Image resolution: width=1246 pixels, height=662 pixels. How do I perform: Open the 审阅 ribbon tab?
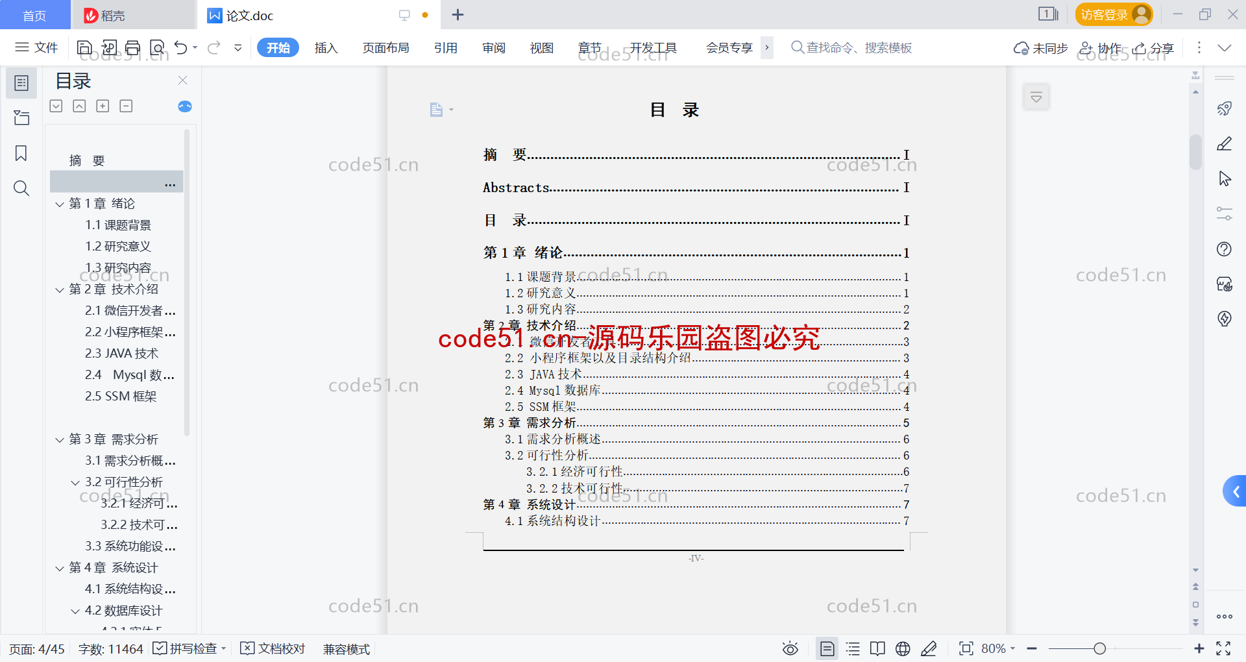[x=493, y=47]
